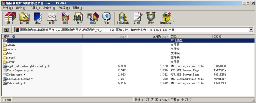Screen dimensions: 256x103
Task: Open the 命令(C) menu
Action: [21, 8]
